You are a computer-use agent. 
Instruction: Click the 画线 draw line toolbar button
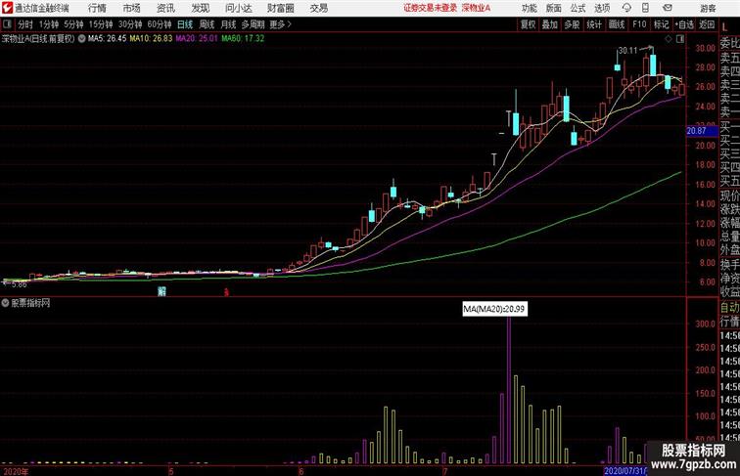(x=617, y=24)
